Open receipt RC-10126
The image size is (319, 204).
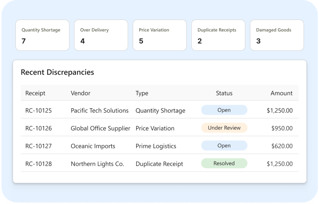[x=39, y=128]
